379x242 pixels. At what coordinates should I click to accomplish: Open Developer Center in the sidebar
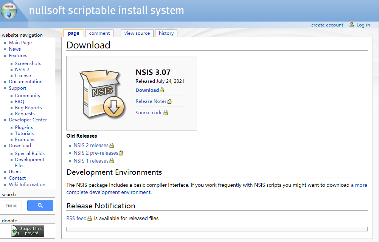(x=28, y=120)
